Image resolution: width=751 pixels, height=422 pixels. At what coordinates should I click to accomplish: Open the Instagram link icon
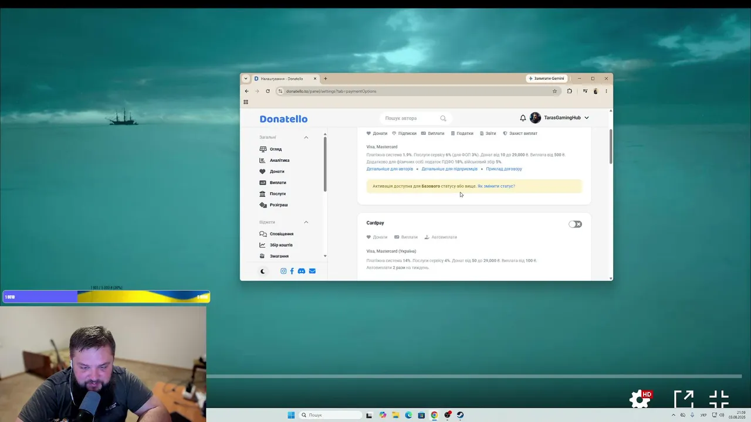click(x=283, y=271)
